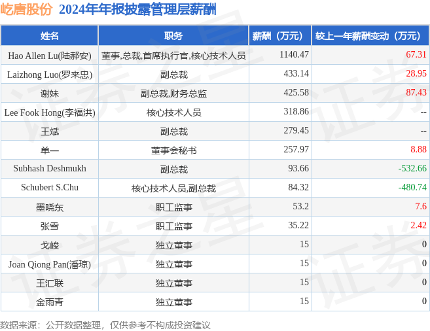430x331 pixels.
Task: Select the name 戈峻
Action: (x=50, y=245)
